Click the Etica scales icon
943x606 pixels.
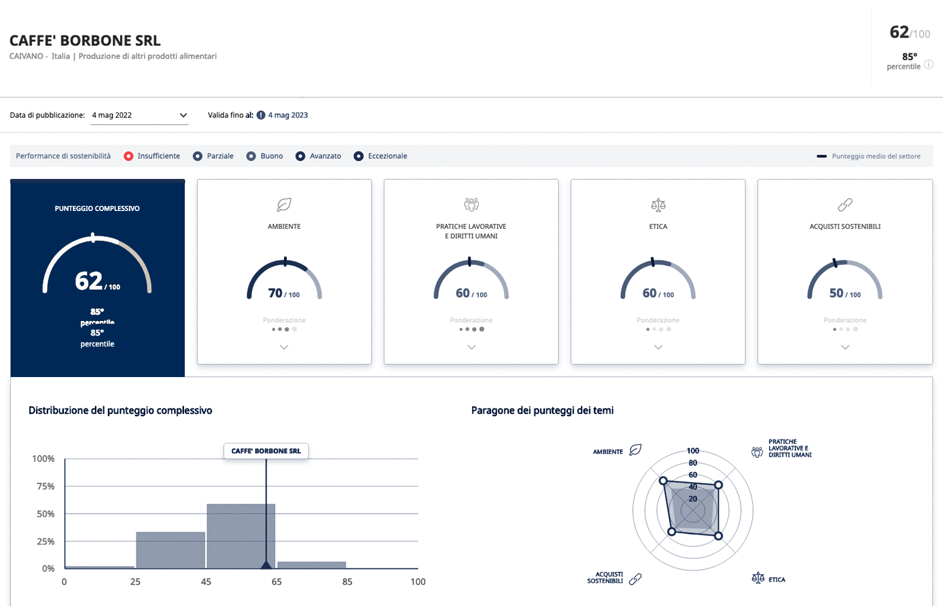[x=658, y=205]
